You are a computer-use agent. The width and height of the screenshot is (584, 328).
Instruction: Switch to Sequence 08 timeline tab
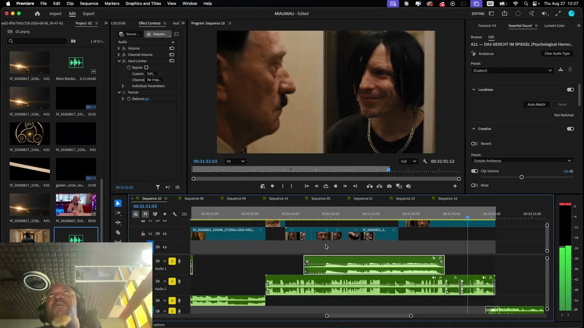pos(194,199)
